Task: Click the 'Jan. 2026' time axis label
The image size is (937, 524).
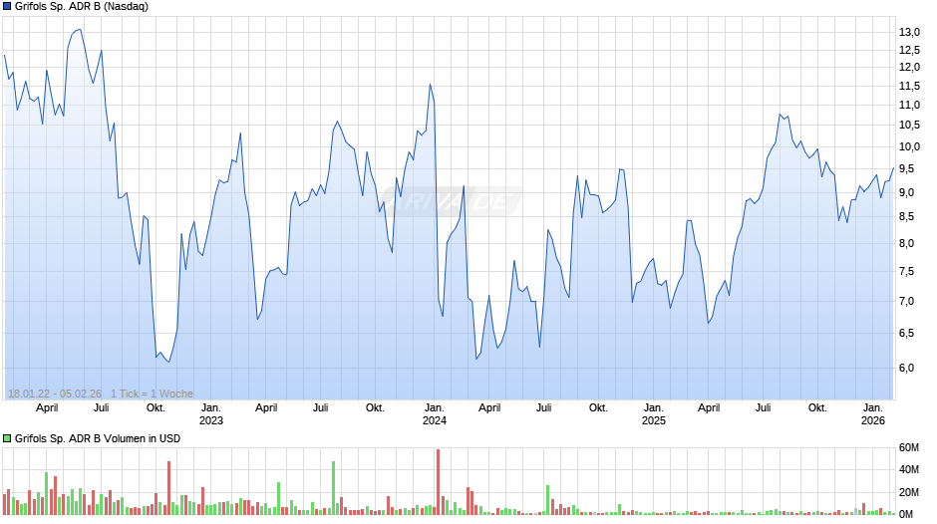Action: click(x=873, y=414)
